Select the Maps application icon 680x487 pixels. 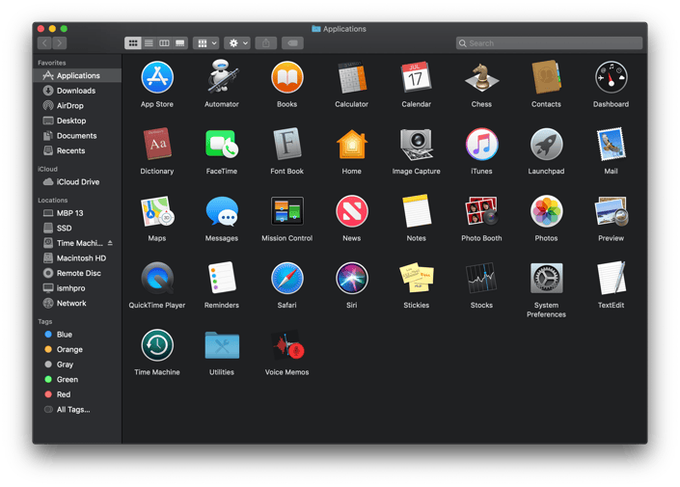pyautogui.click(x=157, y=211)
